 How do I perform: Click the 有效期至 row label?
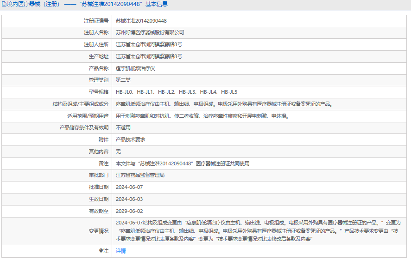click(99, 211)
